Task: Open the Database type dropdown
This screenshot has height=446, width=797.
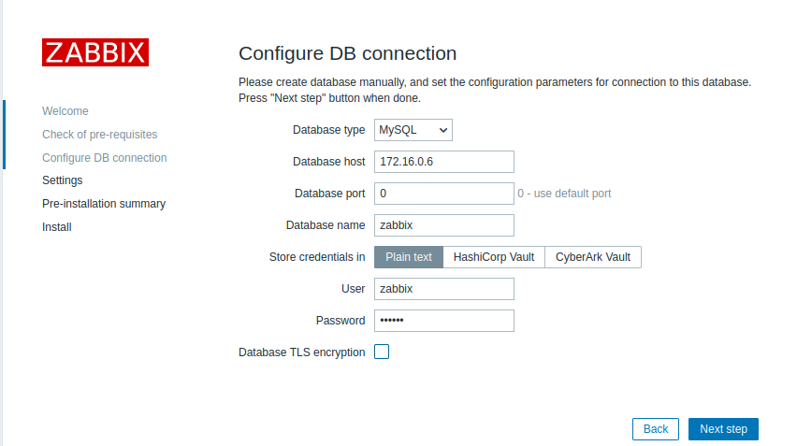Action: coord(413,130)
